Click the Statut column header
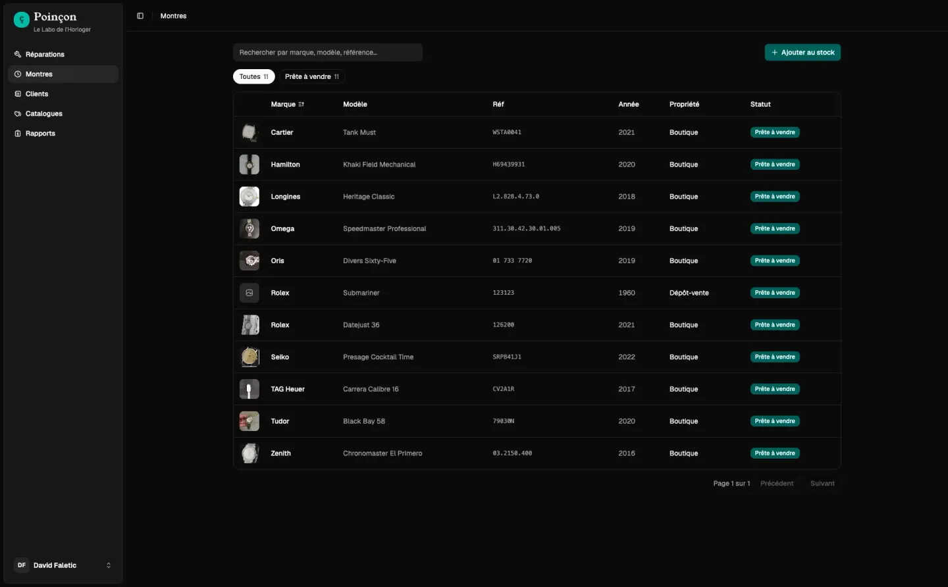948x587 pixels. pyautogui.click(x=760, y=105)
